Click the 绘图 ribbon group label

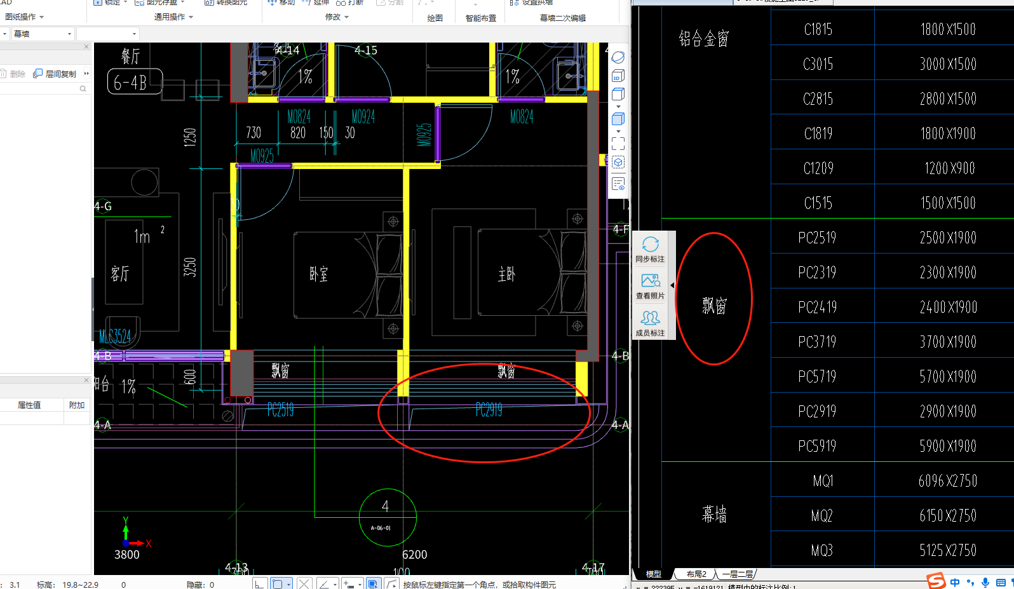point(435,18)
